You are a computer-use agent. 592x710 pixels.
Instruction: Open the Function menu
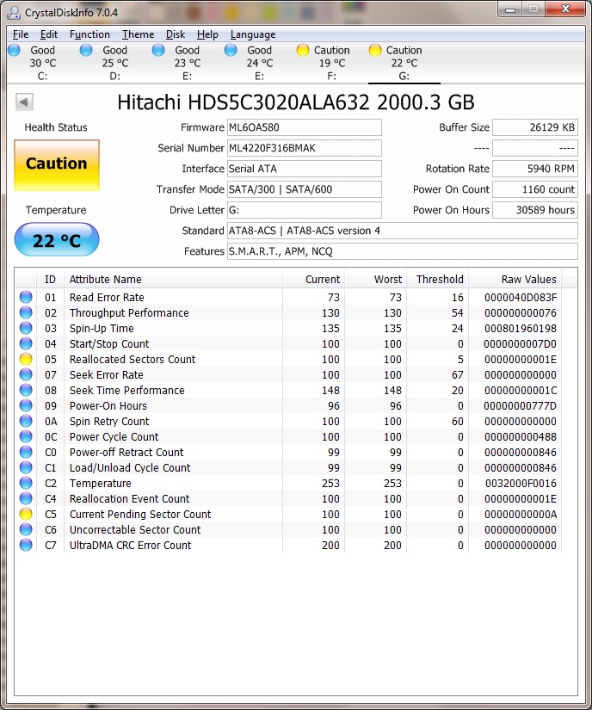click(89, 34)
